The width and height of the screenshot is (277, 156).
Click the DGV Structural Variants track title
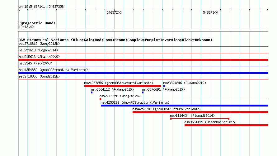coord(115,40)
